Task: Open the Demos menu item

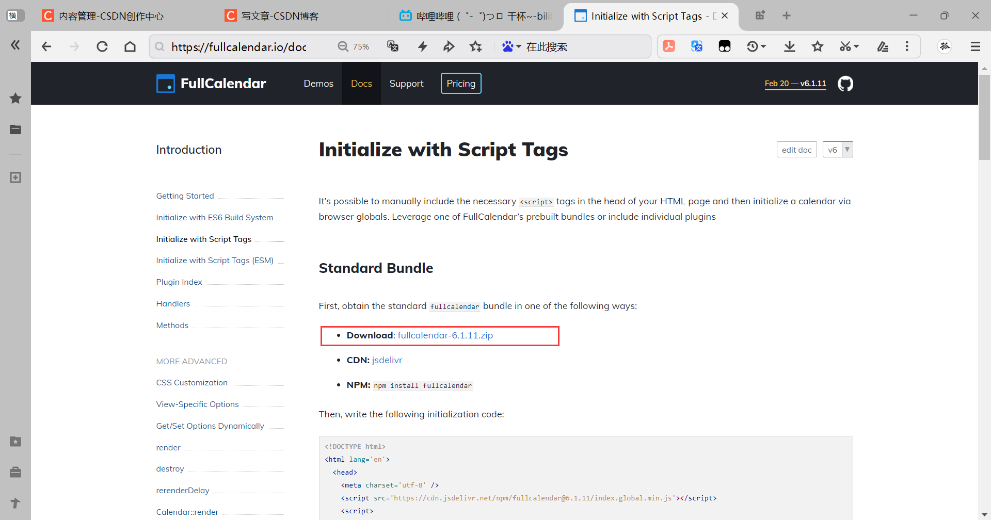Action: point(318,84)
